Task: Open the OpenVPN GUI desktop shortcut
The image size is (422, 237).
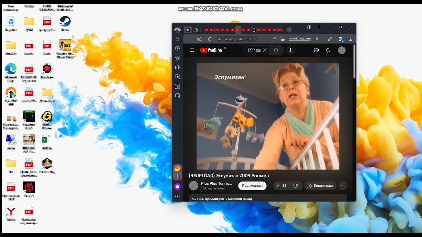Action: (x=11, y=96)
